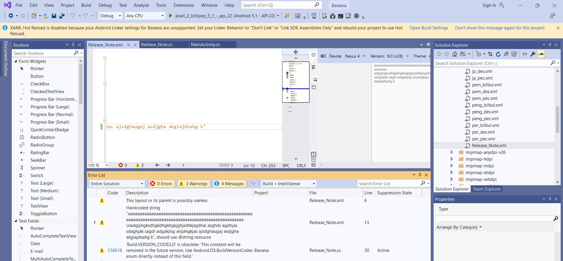Click the Sign in button
The width and height of the screenshot is (563, 261).
tap(493, 5)
